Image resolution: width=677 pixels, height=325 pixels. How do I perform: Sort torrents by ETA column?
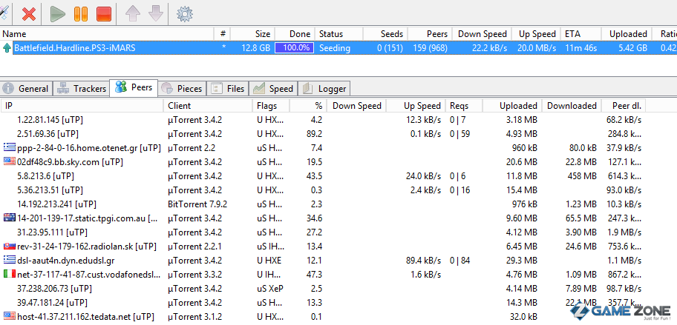click(580, 34)
